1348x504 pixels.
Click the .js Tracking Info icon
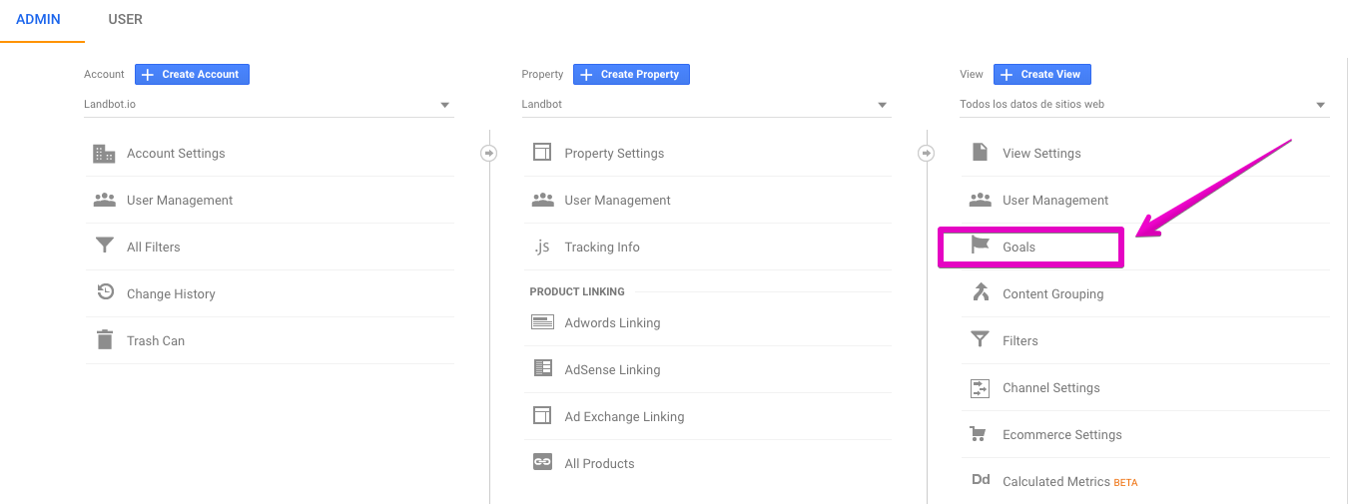(542, 247)
